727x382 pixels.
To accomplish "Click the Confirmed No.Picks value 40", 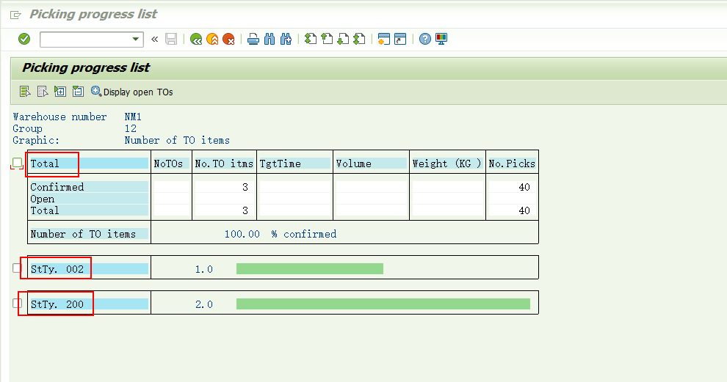I will point(524,187).
